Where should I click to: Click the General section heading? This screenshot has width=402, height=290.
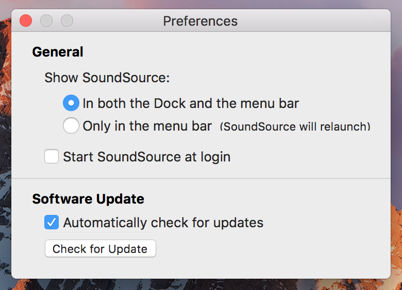(x=58, y=52)
